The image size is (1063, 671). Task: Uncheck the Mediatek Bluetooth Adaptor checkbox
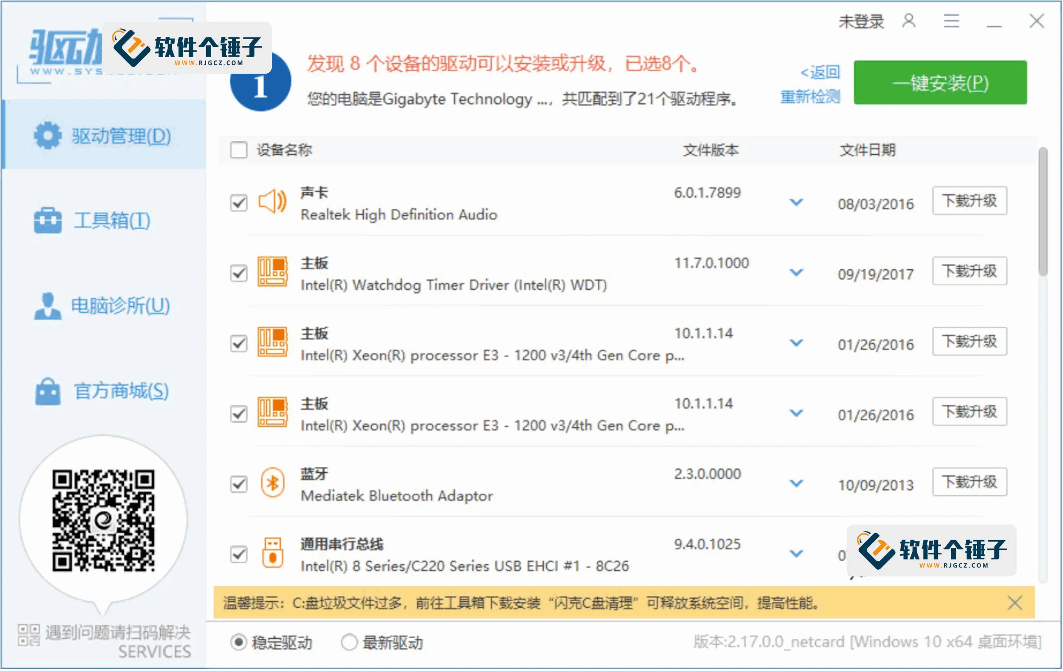coord(239,484)
